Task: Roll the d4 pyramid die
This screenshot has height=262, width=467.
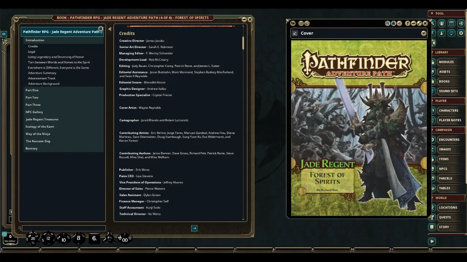Action: [109, 238]
